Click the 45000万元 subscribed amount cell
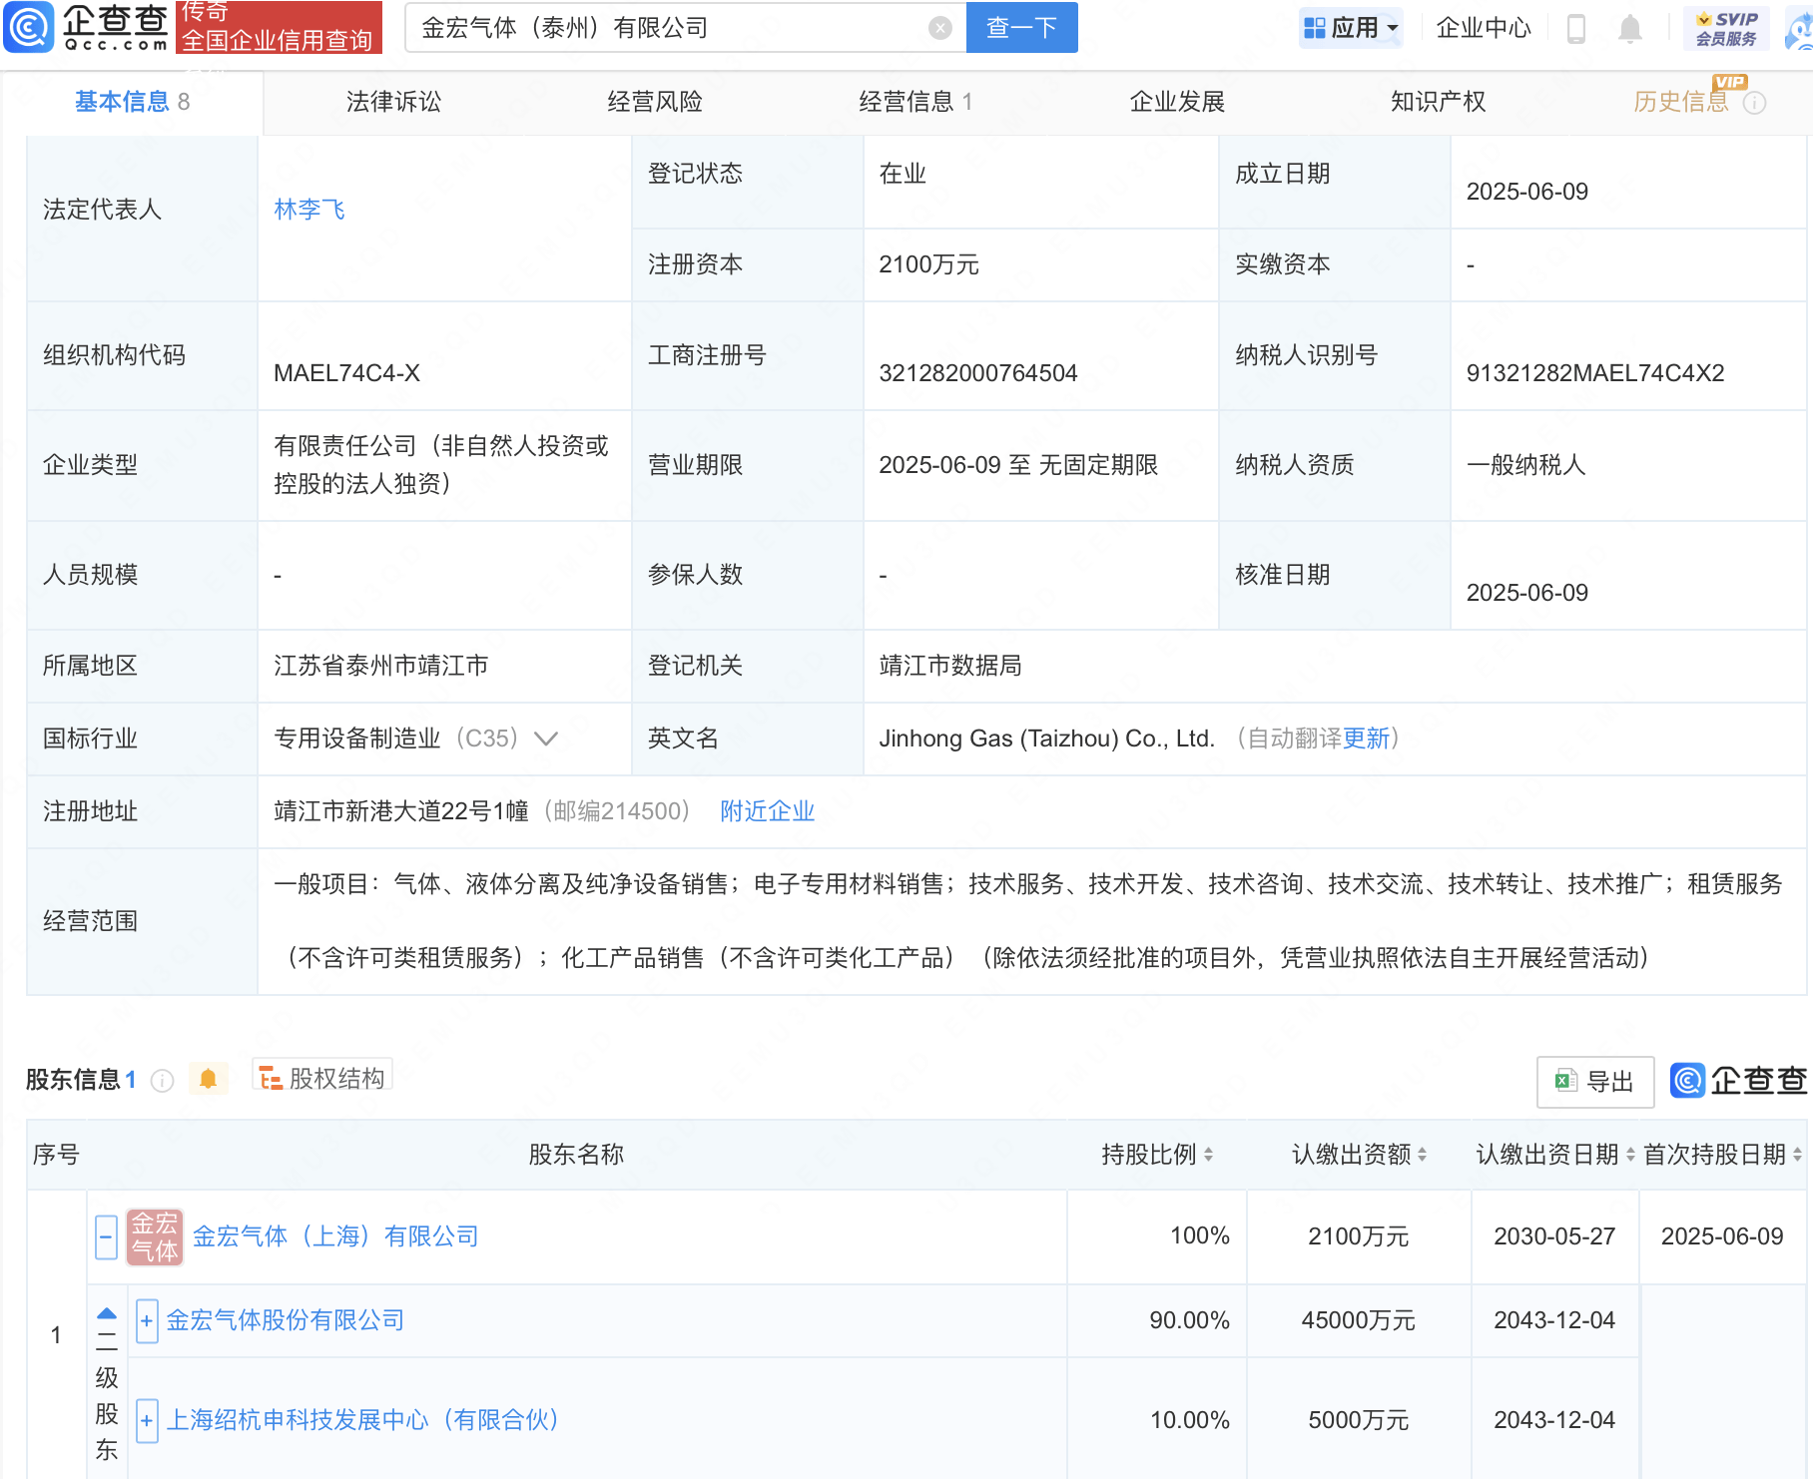Screen dimensions: 1813x1479 click(1358, 1320)
